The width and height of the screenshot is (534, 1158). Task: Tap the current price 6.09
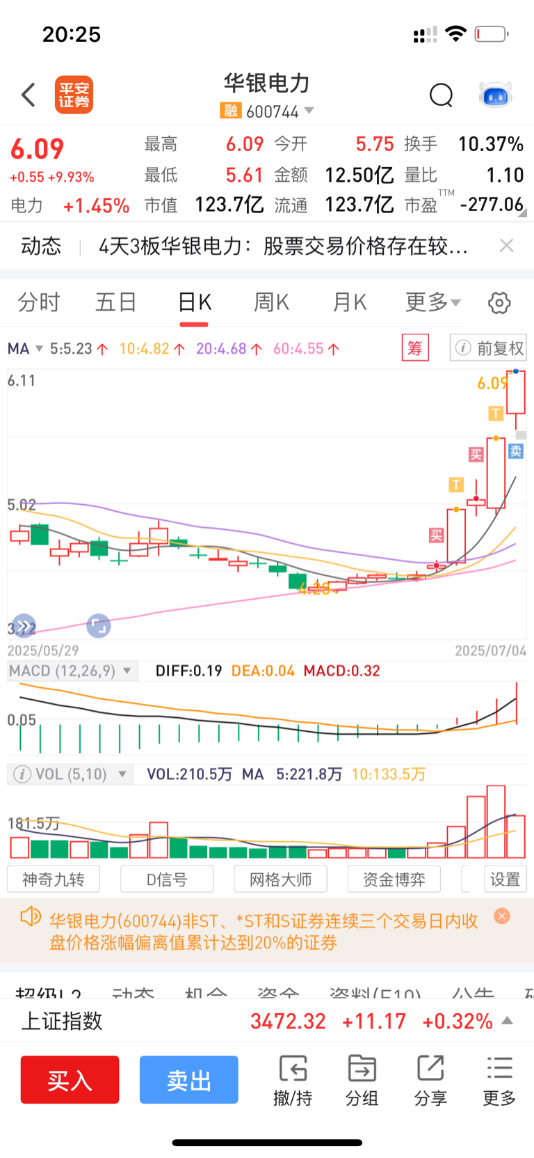click(x=38, y=149)
